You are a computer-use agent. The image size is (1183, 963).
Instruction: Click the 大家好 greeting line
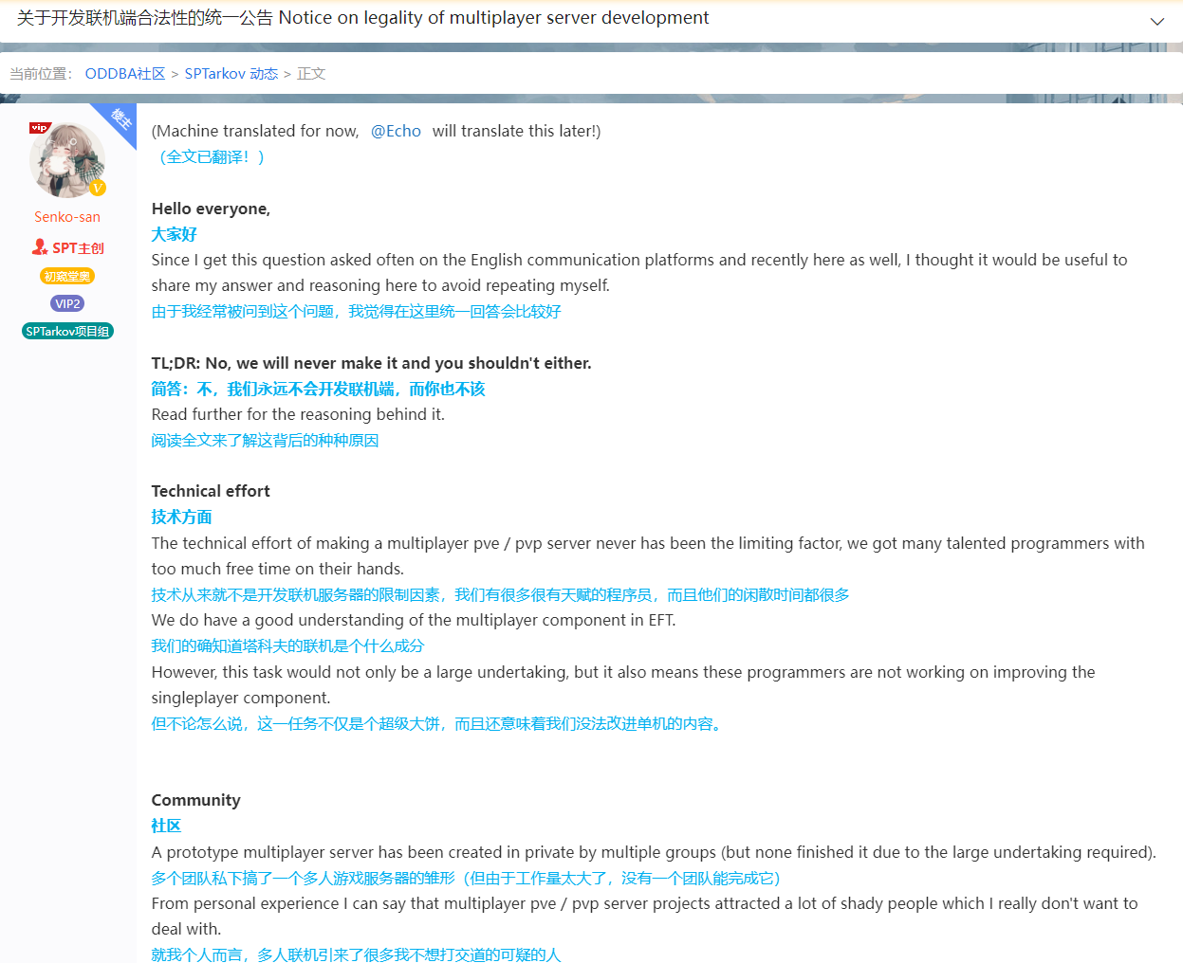pos(174,234)
